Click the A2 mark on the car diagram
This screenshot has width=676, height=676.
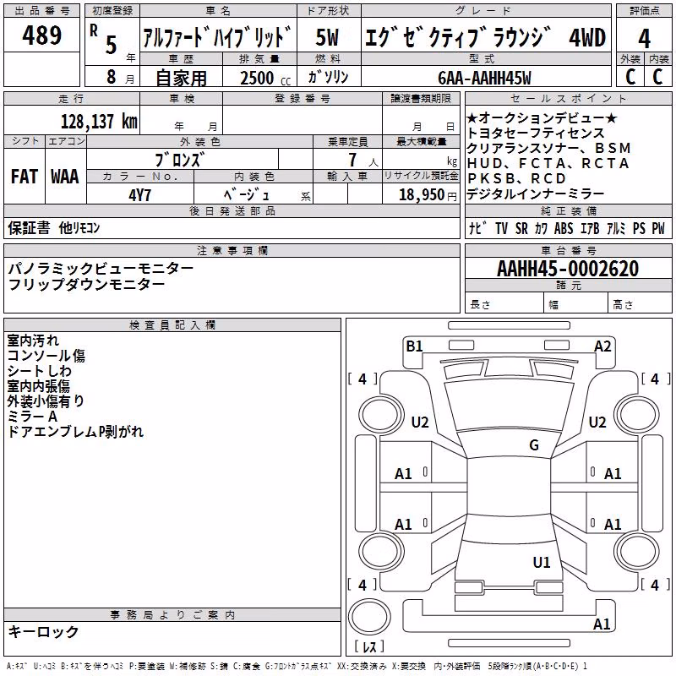pyautogui.click(x=602, y=346)
